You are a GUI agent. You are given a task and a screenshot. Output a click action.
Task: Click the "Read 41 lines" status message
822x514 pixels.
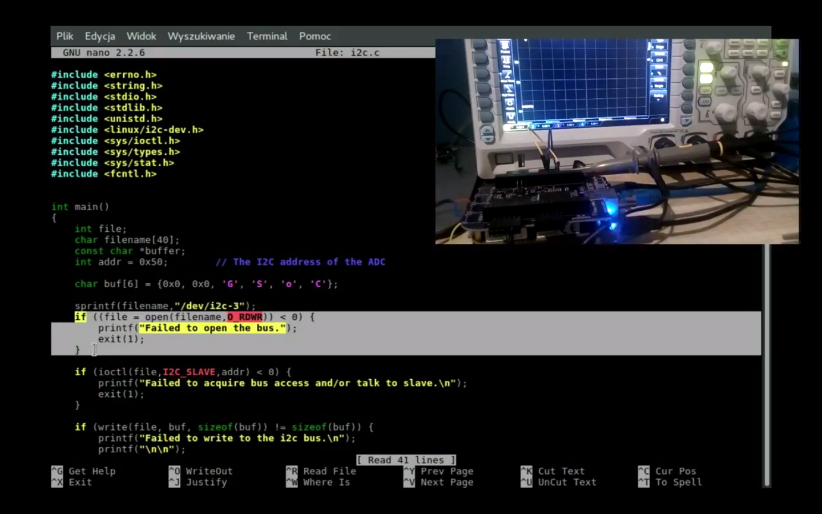(x=406, y=460)
